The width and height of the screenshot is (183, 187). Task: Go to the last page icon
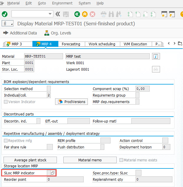pos(153,14)
